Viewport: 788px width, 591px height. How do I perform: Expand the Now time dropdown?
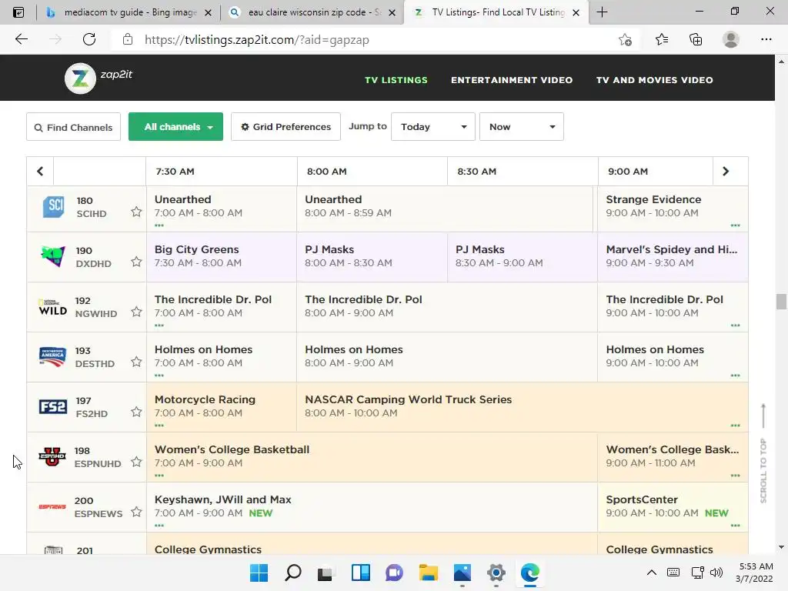point(522,127)
